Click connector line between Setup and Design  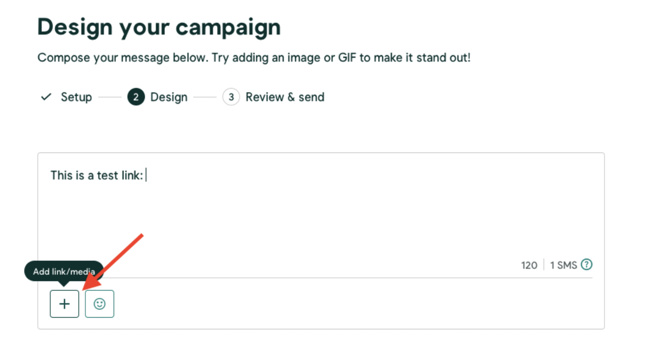(110, 97)
